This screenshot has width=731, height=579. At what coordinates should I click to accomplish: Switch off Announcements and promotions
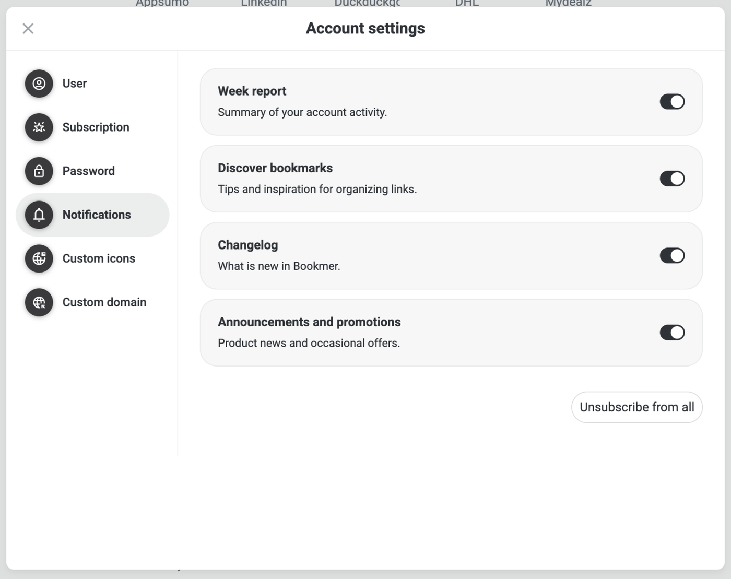click(672, 333)
